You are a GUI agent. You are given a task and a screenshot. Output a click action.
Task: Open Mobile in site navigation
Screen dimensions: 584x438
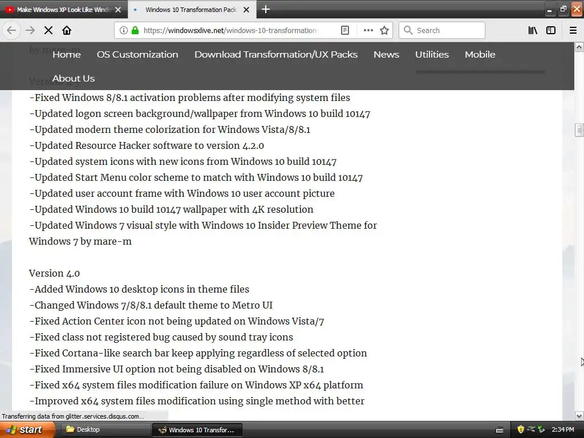(x=480, y=54)
